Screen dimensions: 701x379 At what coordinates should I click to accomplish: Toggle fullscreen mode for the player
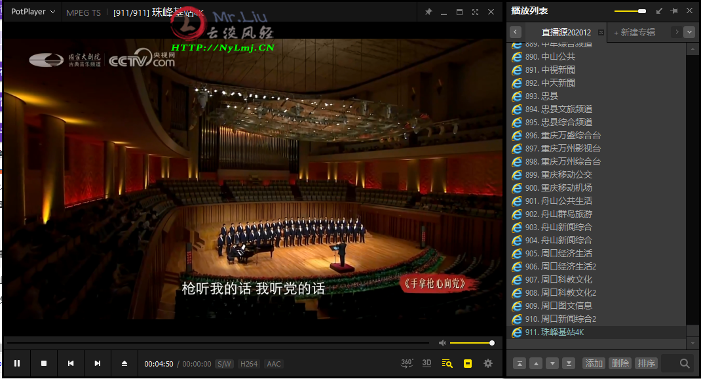pyautogui.click(x=475, y=12)
